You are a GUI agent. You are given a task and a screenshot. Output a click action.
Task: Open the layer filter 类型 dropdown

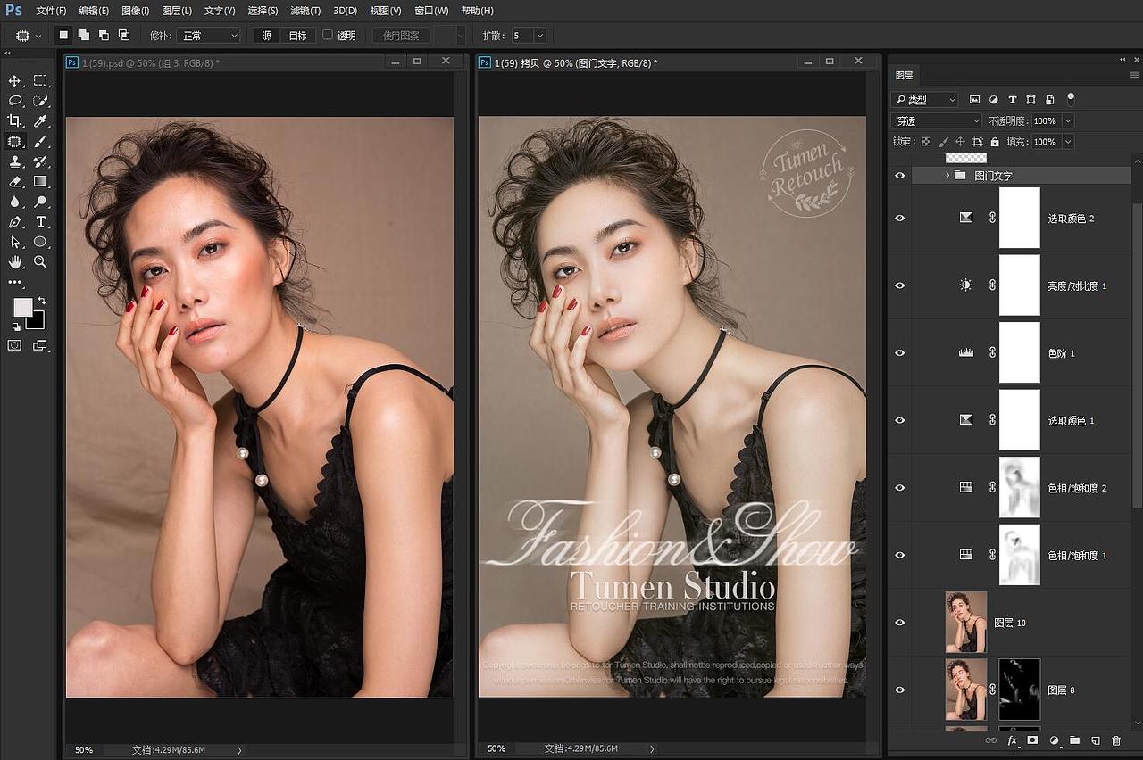pos(924,100)
